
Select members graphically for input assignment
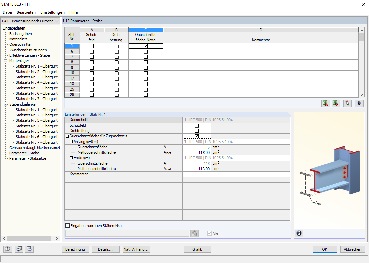click(x=194, y=233)
